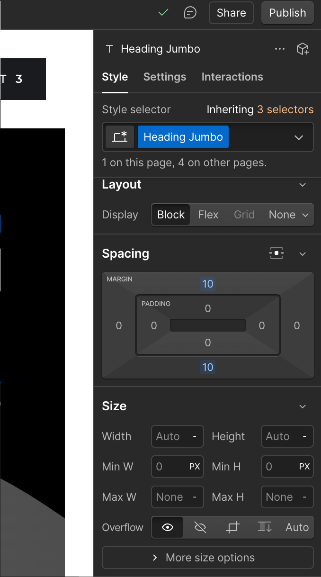Select Flex display option
The image size is (321, 577).
pos(208,215)
